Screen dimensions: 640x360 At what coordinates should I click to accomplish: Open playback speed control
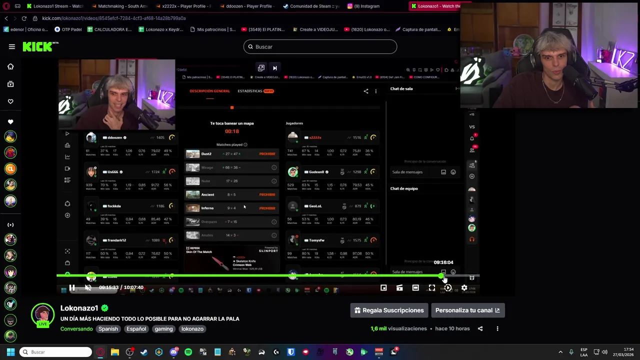click(x=448, y=287)
